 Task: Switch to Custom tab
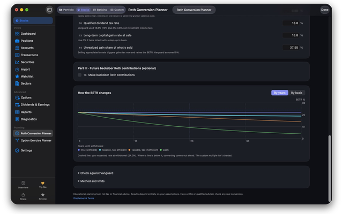[117, 10]
